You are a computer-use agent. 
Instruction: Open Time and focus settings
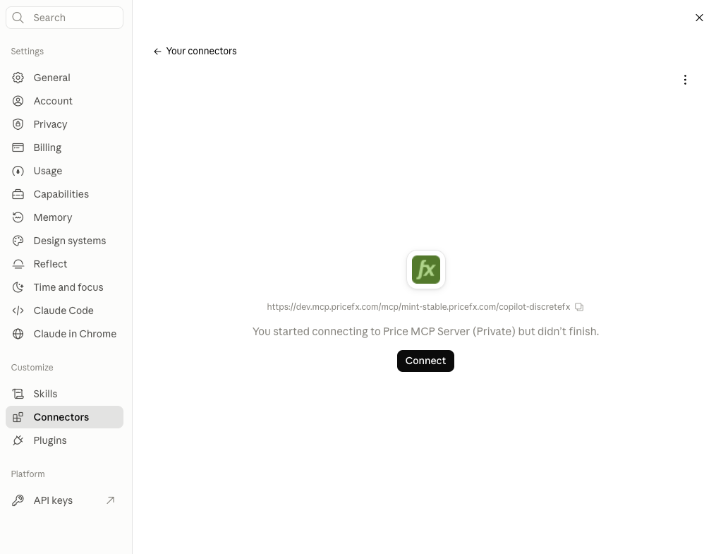64,287
